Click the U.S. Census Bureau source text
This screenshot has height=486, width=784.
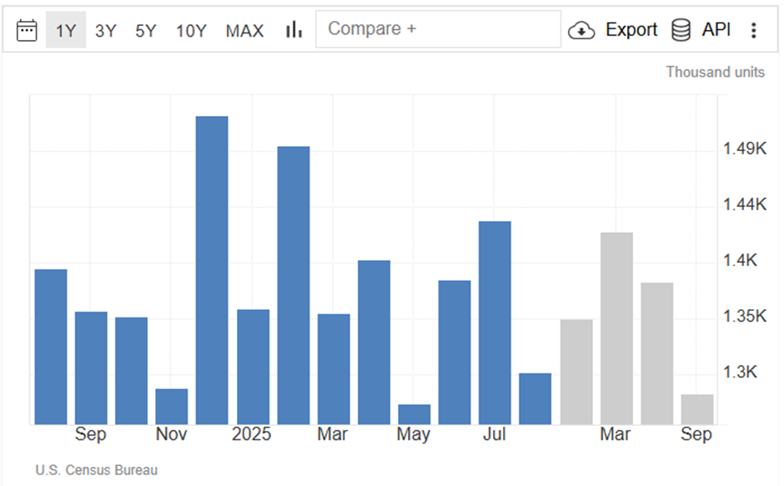(x=97, y=470)
